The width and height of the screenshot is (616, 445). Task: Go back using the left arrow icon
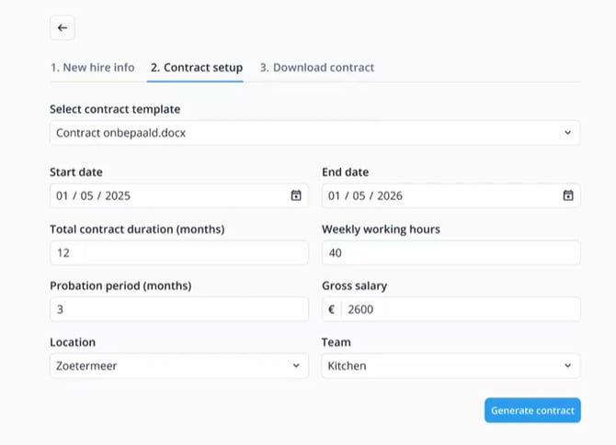pos(63,28)
